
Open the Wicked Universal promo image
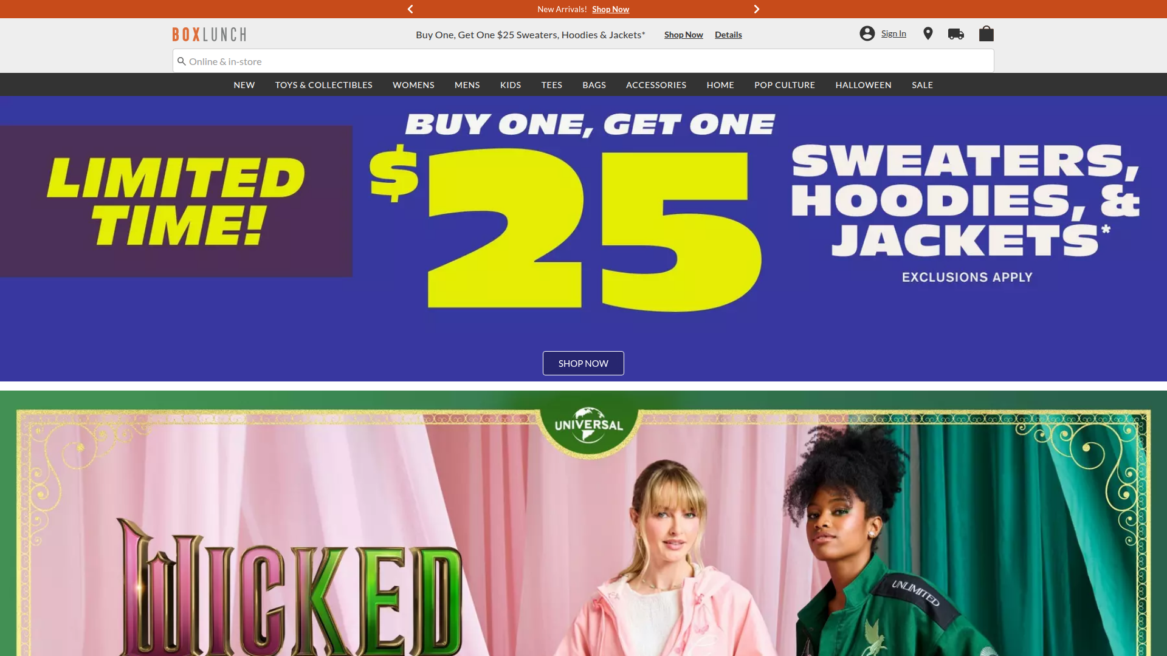(x=583, y=524)
